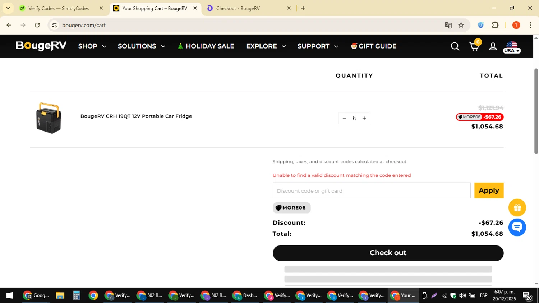
Task: Open the notifications center icon
Action: 528,296
